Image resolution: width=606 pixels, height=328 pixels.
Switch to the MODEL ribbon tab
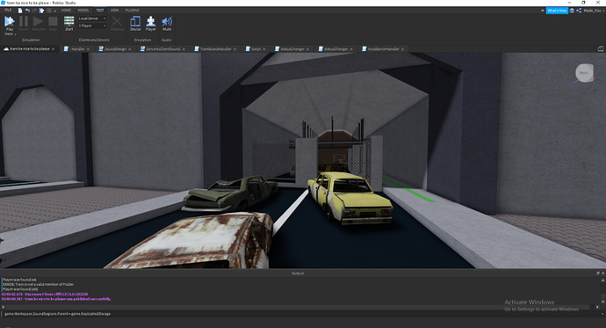(x=83, y=11)
